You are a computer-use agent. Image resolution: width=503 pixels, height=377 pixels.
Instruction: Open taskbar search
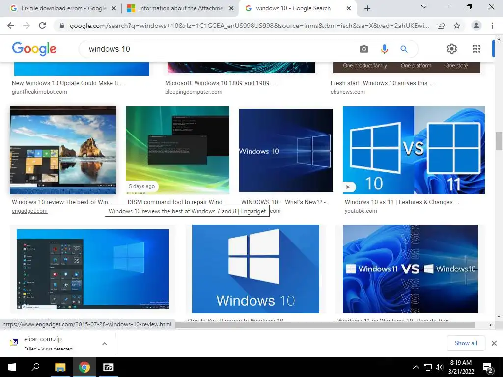point(35,367)
